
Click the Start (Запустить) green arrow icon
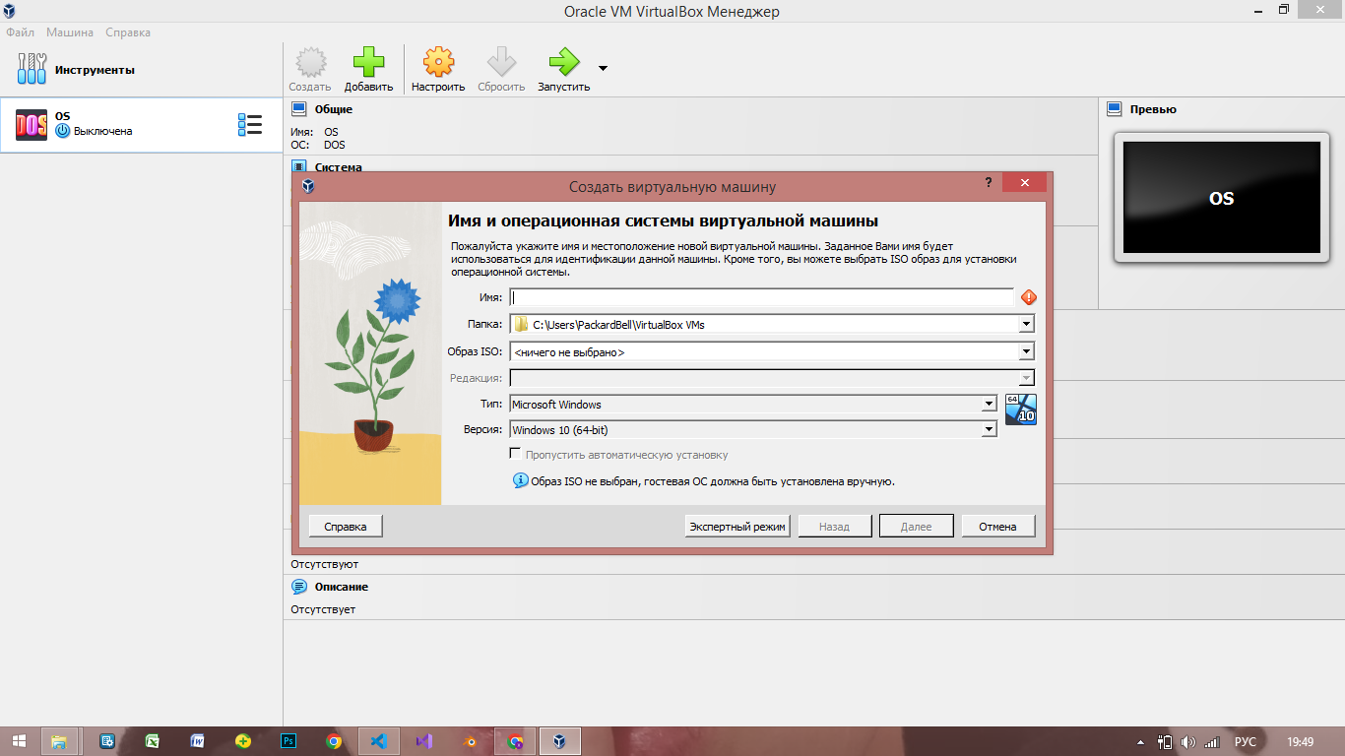564,63
